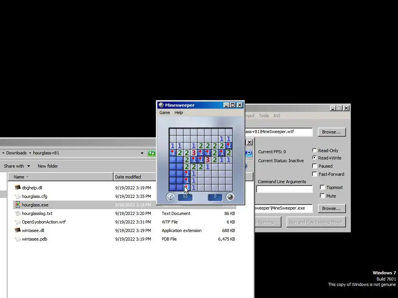Click the Command Line Arguments input field
398x298 pixels.
(284, 189)
